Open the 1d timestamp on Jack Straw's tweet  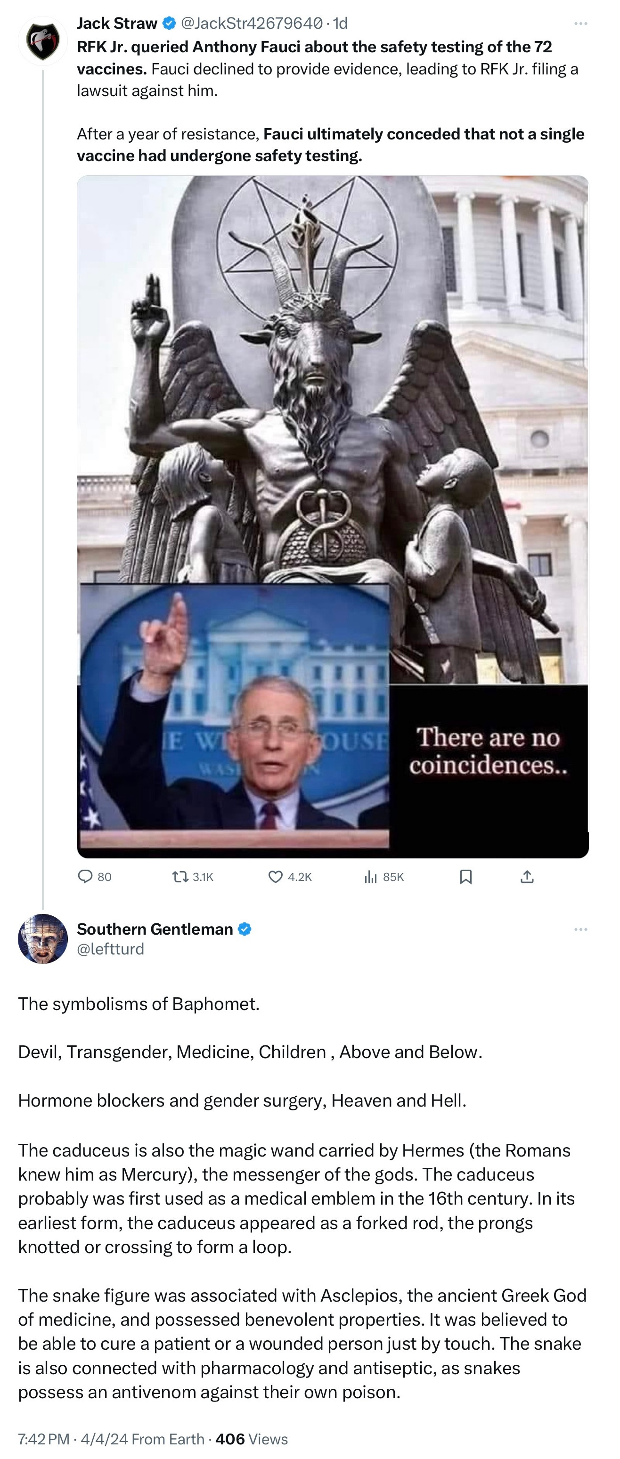tap(340, 23)
